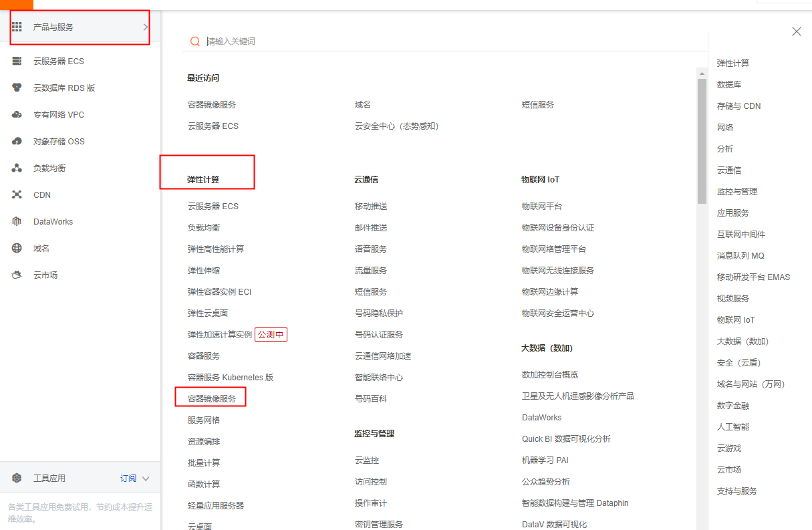812x530 pixels.
Task: Open 邮件推送
Action: pos(371,228)
